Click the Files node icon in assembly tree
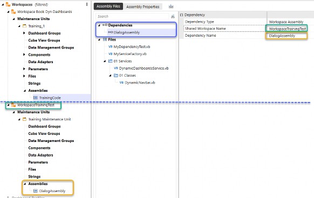314x198 pixels. tap(105, 39)
